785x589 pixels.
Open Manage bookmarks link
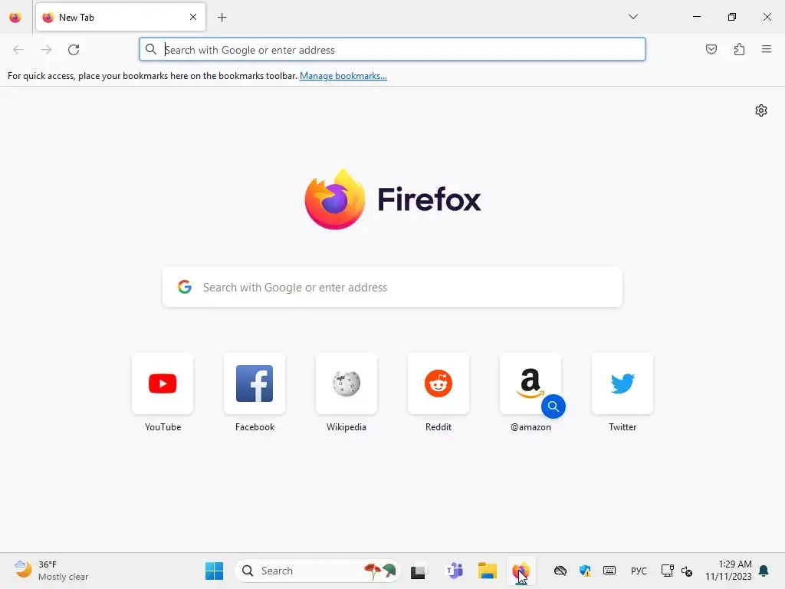click(x=343, y=76)
